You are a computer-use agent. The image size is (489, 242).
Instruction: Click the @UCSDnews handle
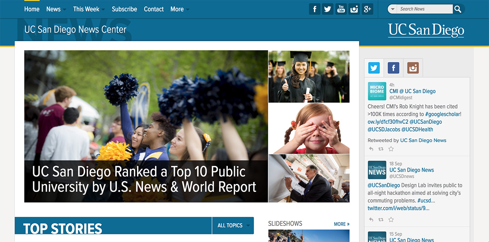pos(402,176)
